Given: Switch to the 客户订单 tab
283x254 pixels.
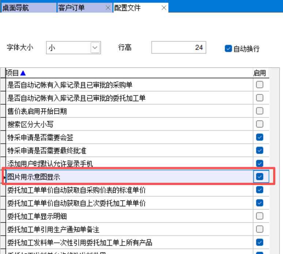Looking at the screenshot, I should click(x=71, y=8).
